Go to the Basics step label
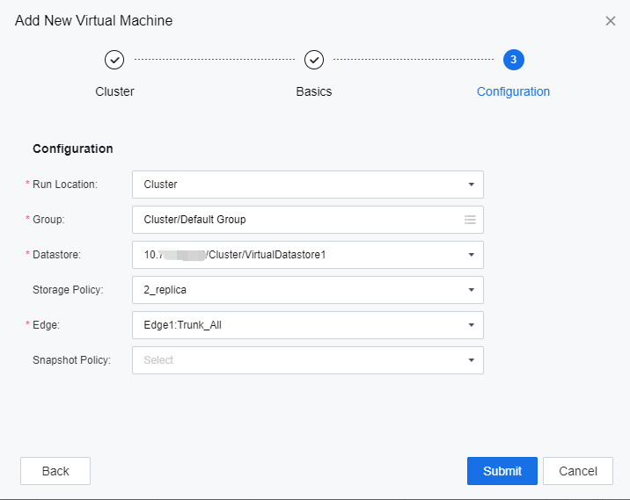This screenshot has height=500, width=630. click(314, 91)
